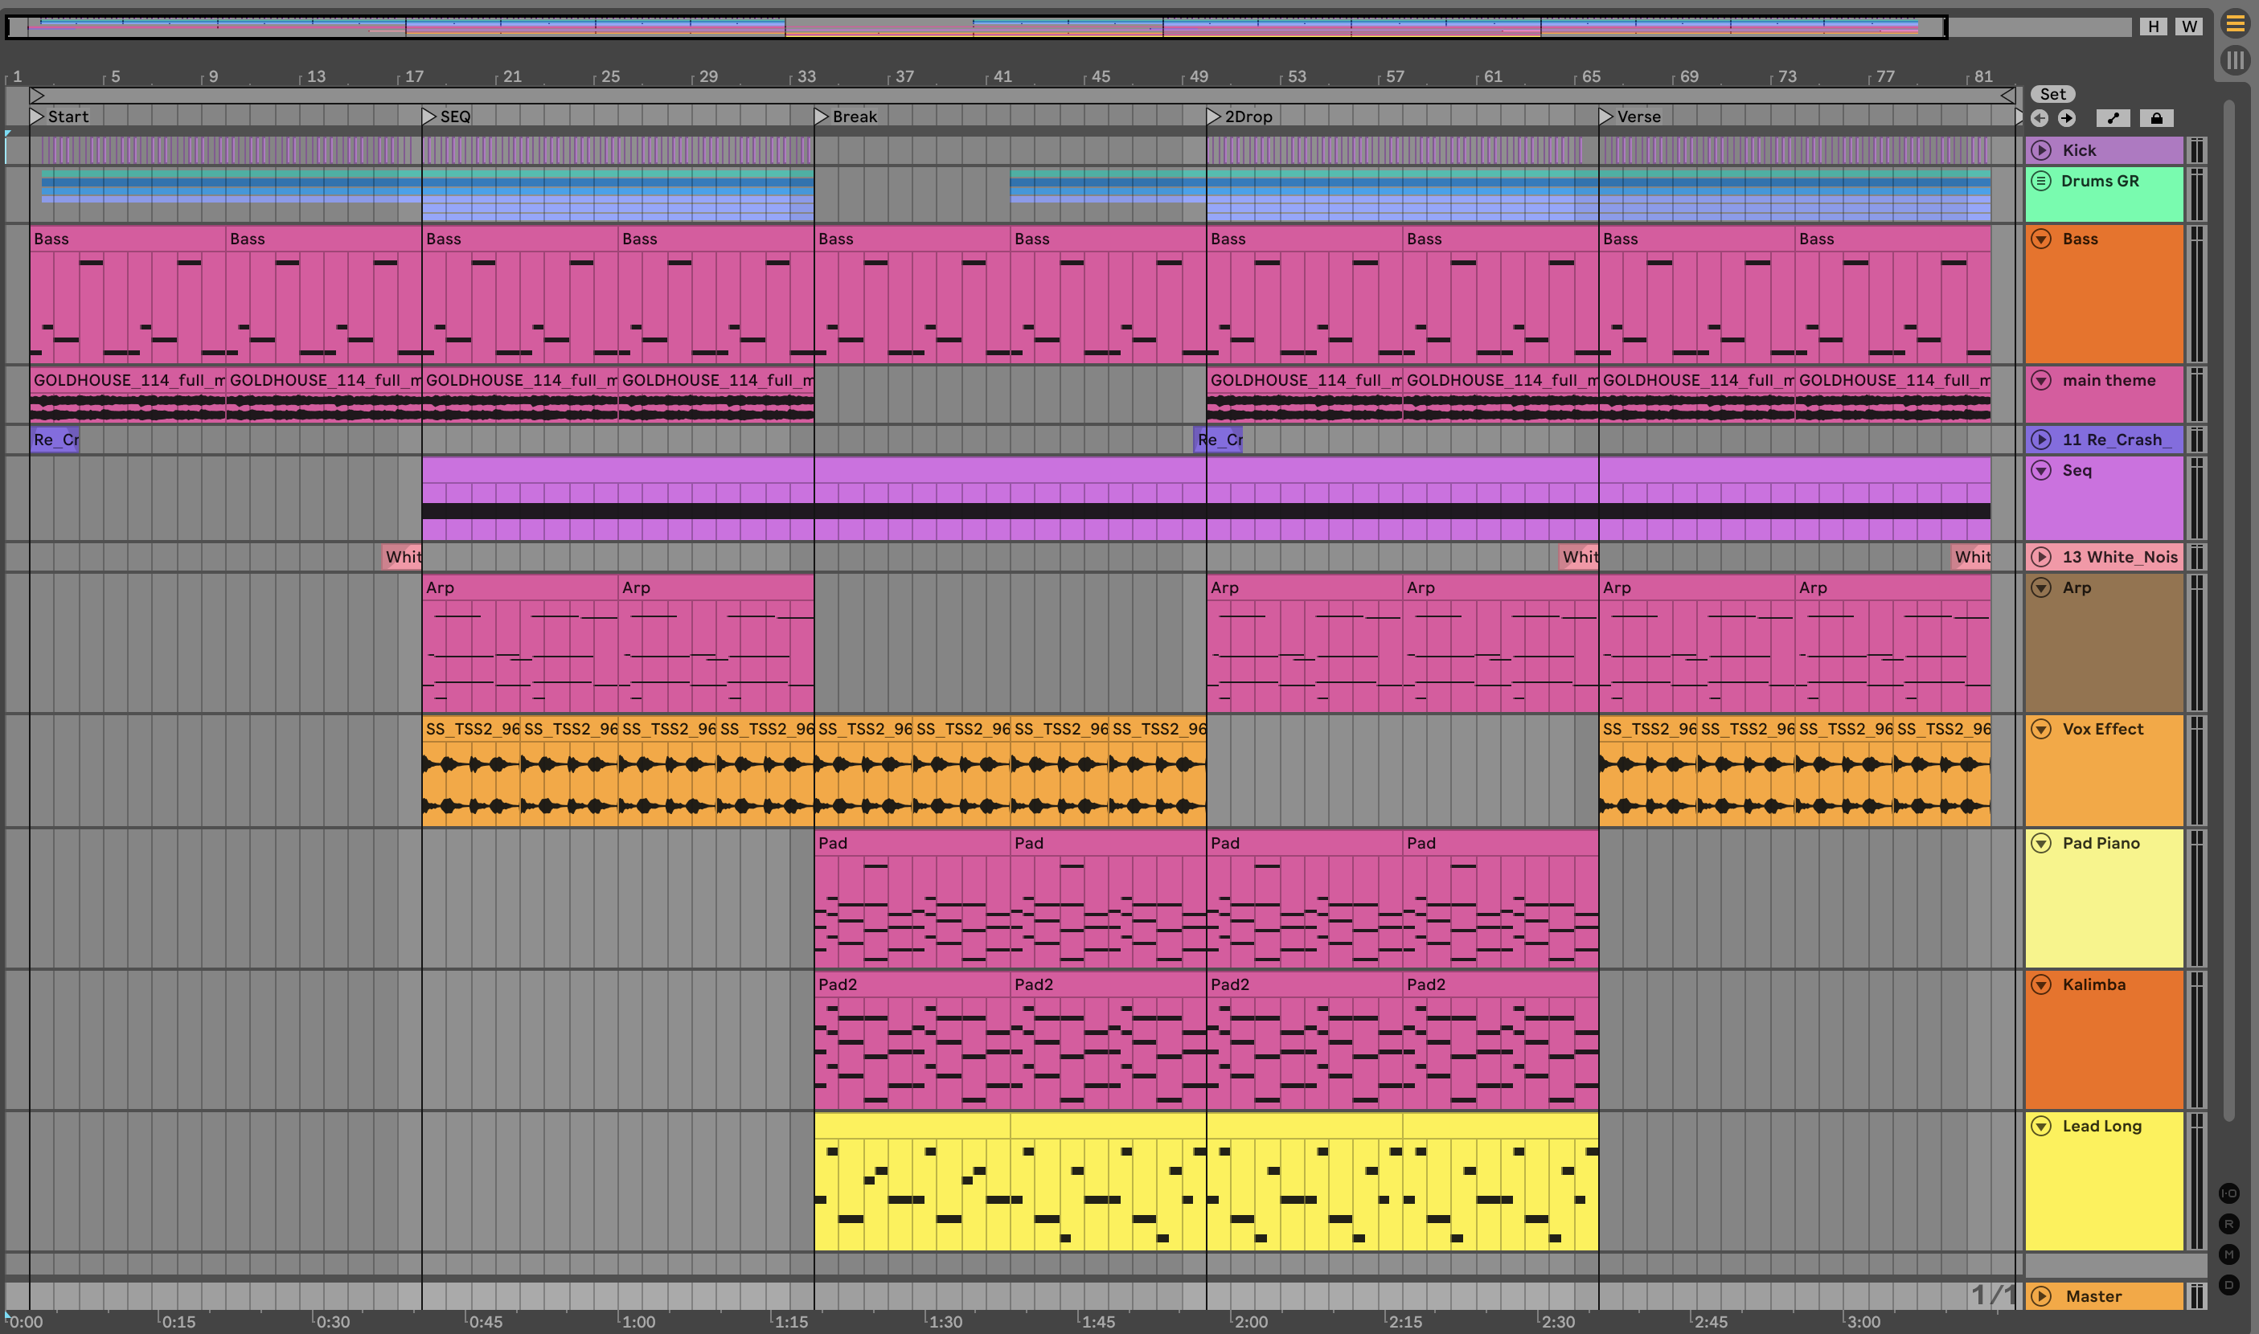Jump to previous locator arrow
This screenshot has height=1334, width=2259.
tap(2040, 119)
